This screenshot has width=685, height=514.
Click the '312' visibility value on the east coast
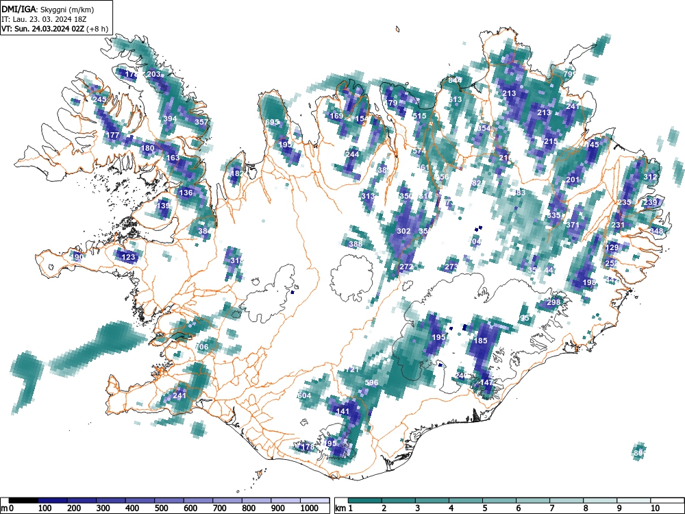tap(650, 177)
